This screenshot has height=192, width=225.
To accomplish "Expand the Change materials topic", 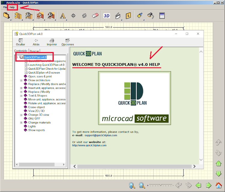I will pos(21,123).
